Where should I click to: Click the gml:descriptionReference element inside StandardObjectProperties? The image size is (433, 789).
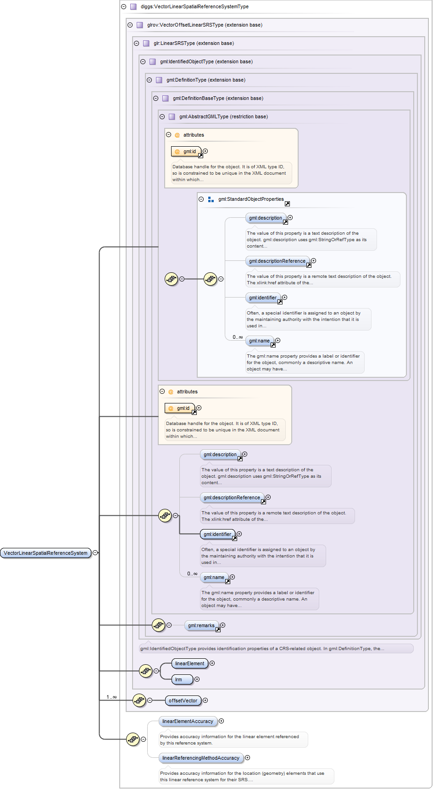[277, 261]
